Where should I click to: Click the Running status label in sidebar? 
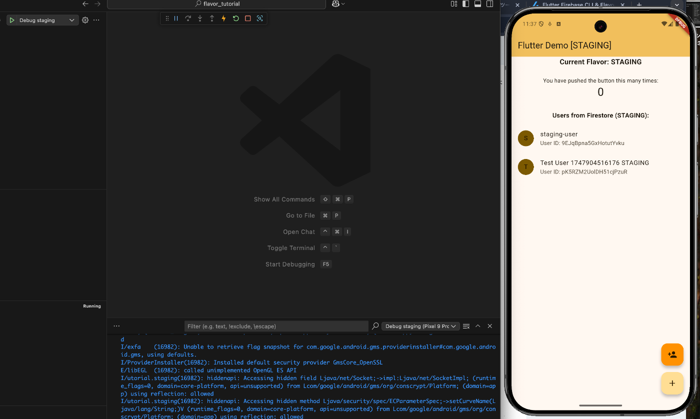pos(92,306)
